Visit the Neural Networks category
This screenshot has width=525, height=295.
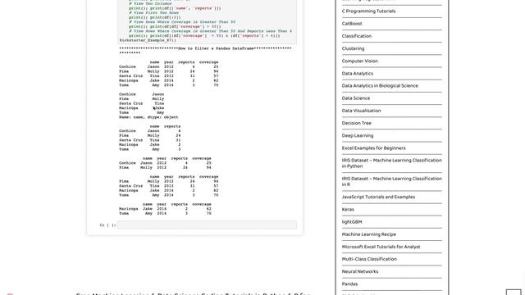point(360,271)
